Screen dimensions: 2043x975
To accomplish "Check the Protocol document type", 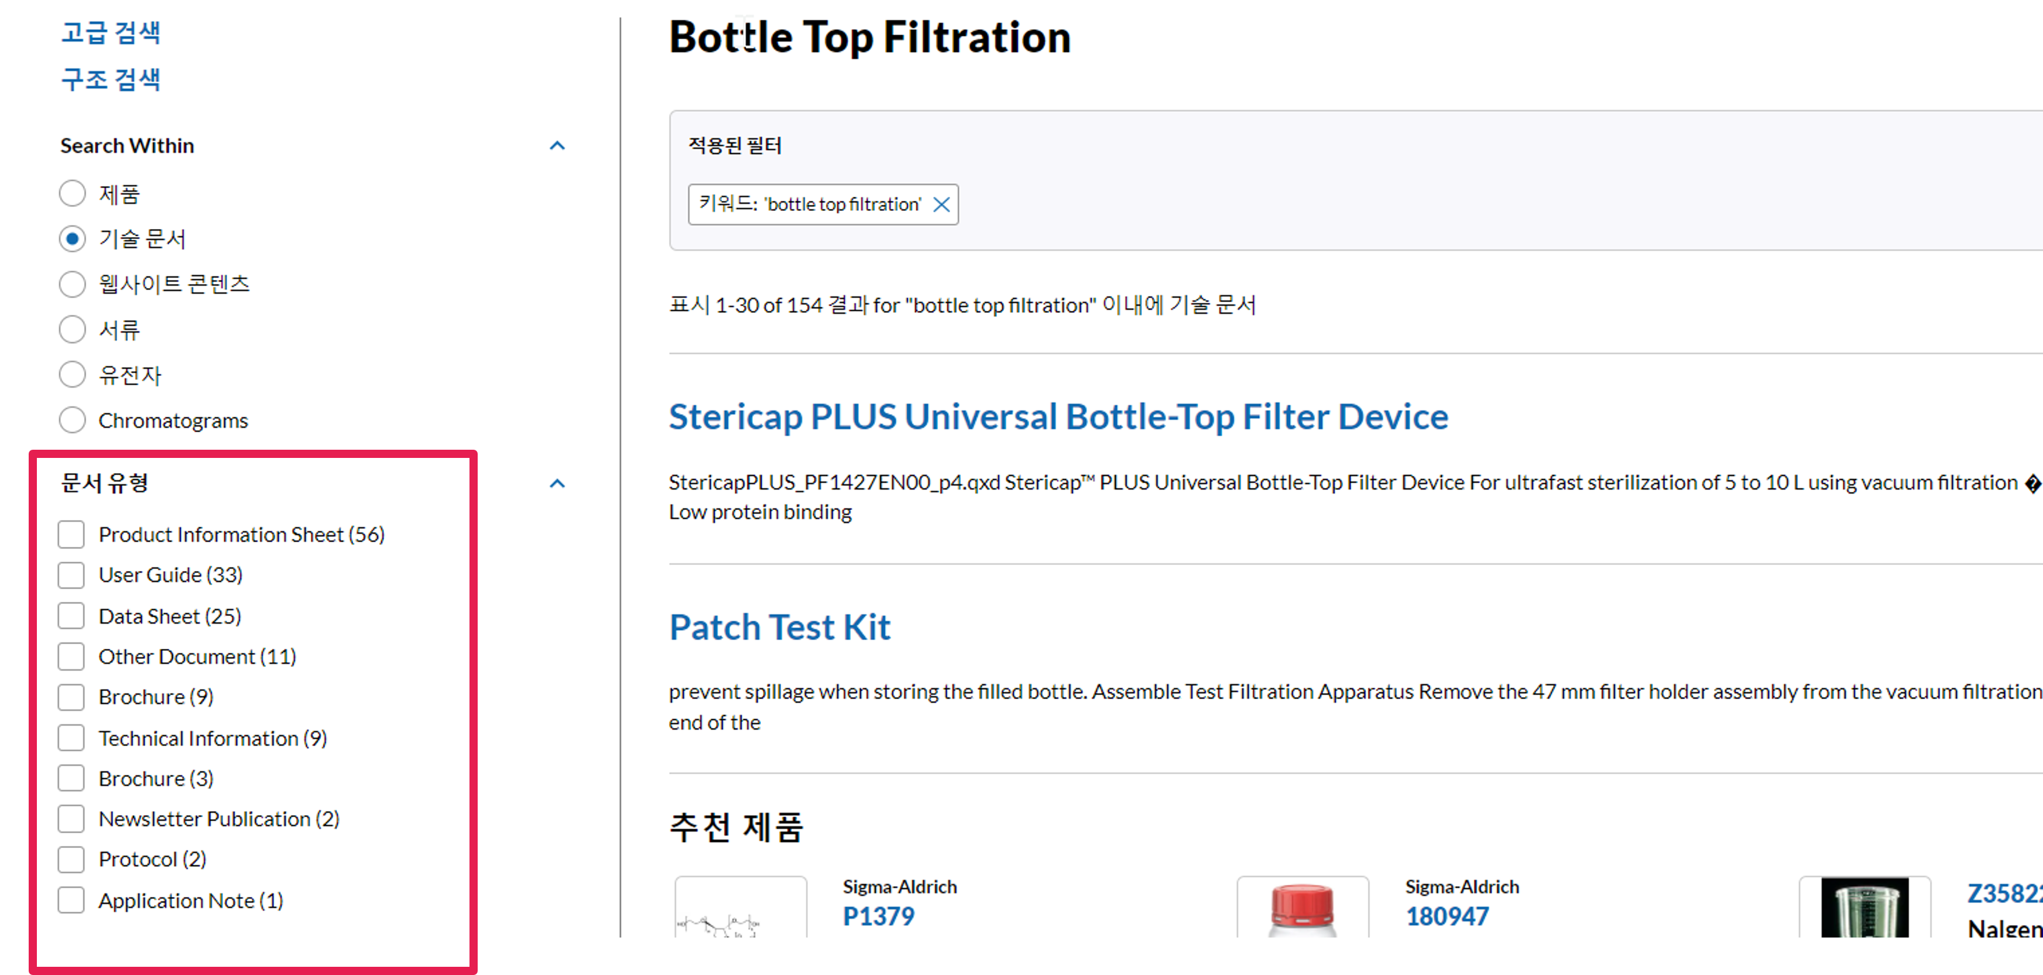I will click(x=71, y=859).
